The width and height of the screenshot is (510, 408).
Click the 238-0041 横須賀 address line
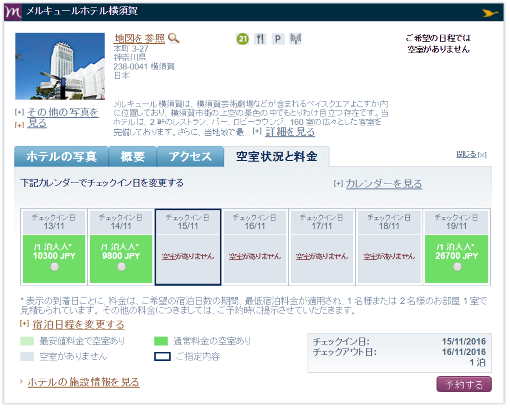pyautogui.click(x=144, y=67)
